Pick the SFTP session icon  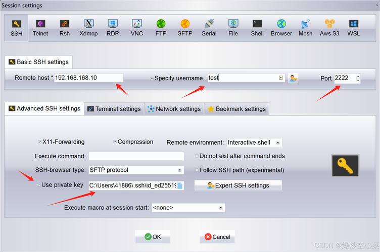point(185,27)
